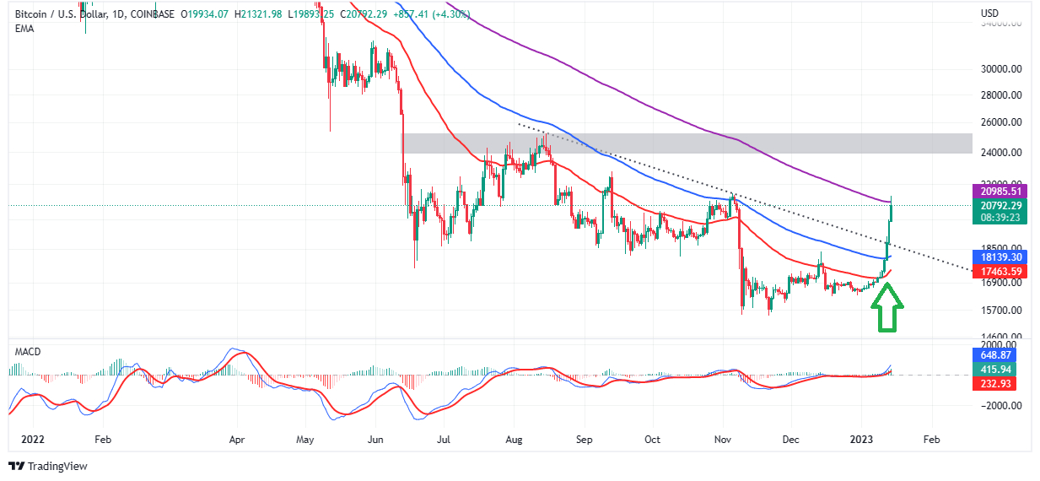Click the Nov label on time axis
This screenshot has width=1040, height=481.
(723, 440)
